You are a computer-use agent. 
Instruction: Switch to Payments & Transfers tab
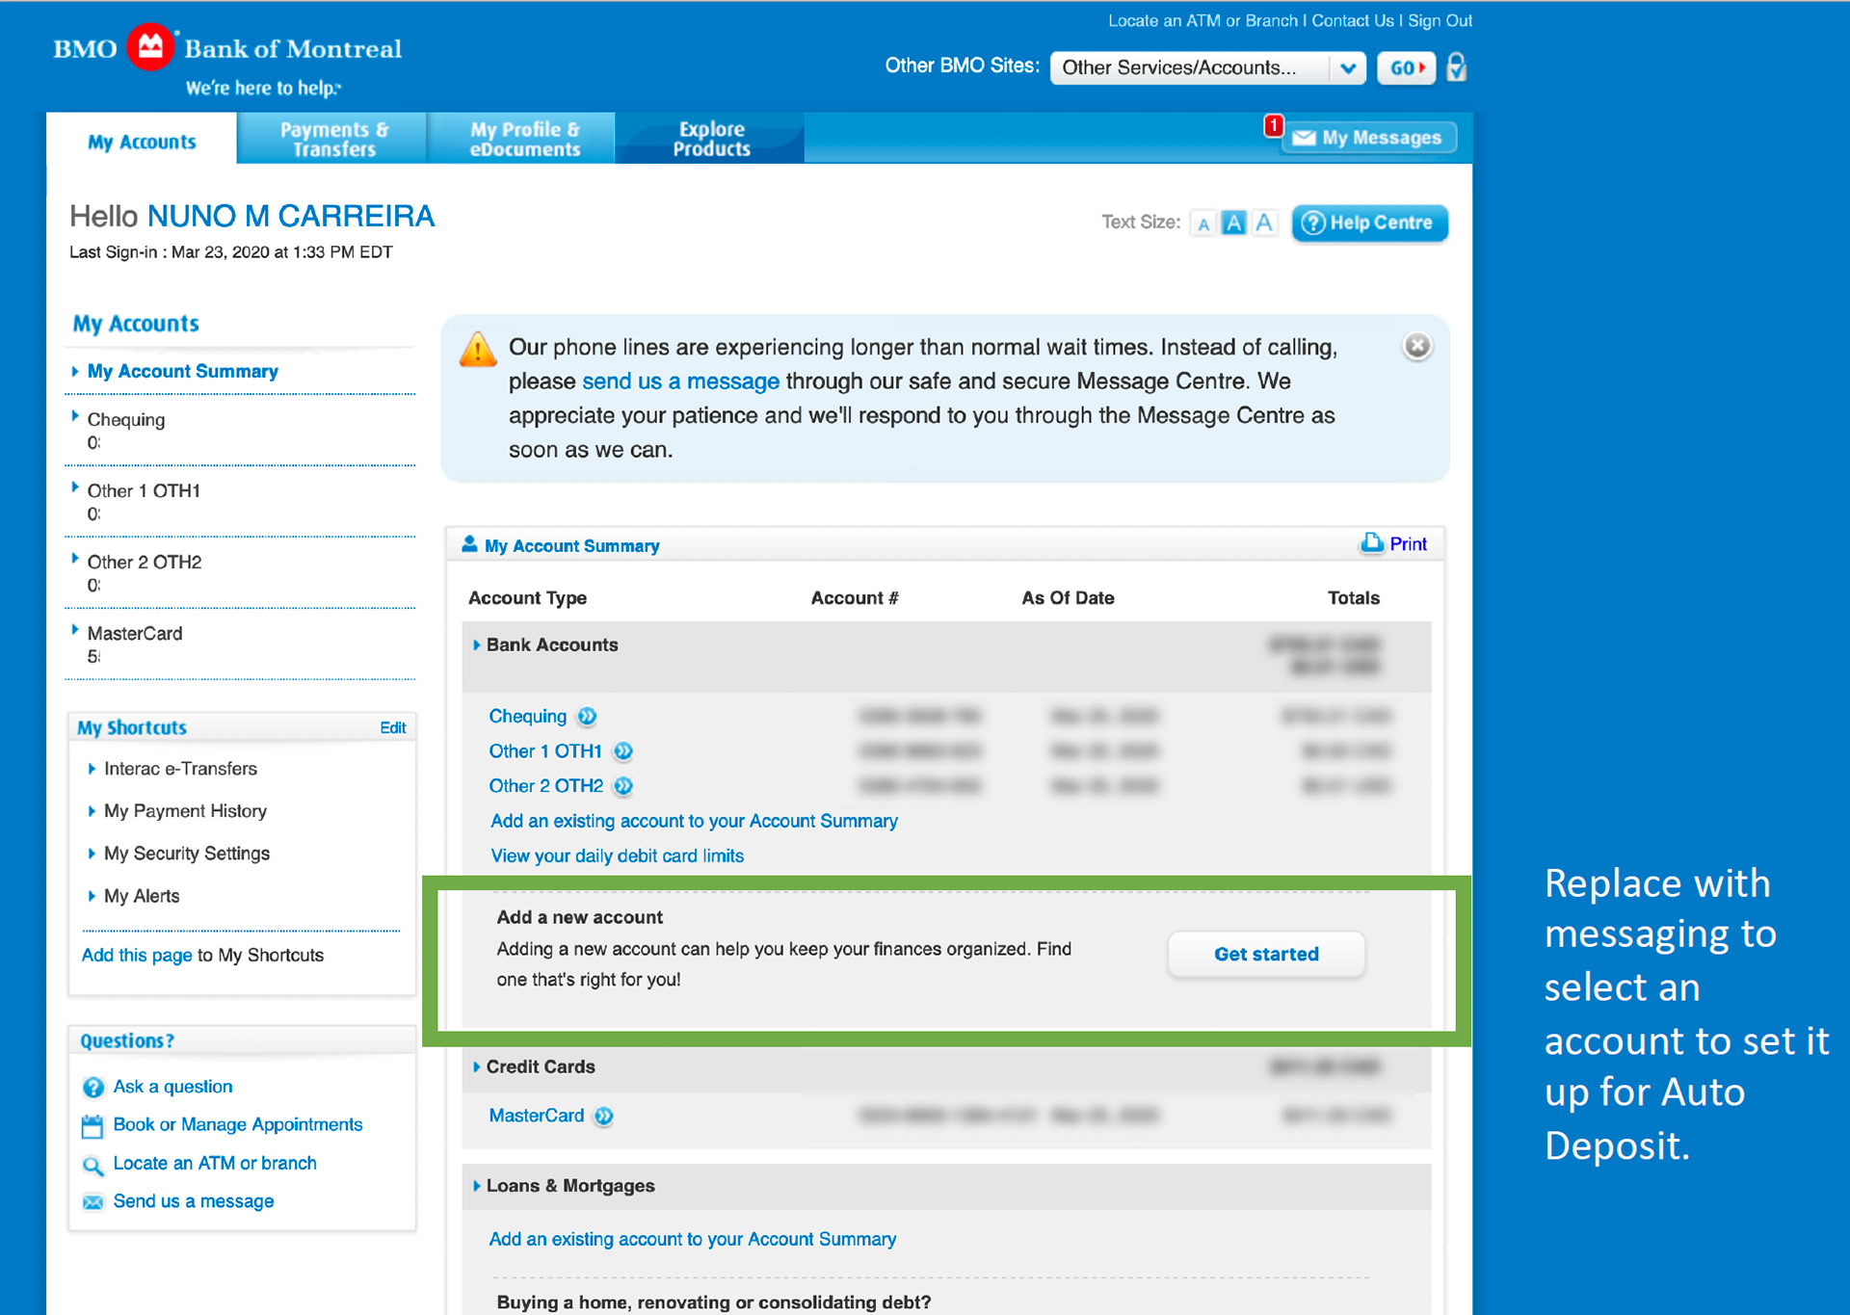coord(333,139)
